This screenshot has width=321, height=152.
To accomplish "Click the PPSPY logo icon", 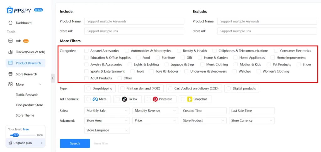I will (10, 10).
